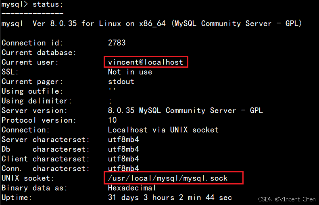Viewport: 319px width, 205px height.
Task: Click the 'UNIX socket:' label
Action: [x=28, y=178]
